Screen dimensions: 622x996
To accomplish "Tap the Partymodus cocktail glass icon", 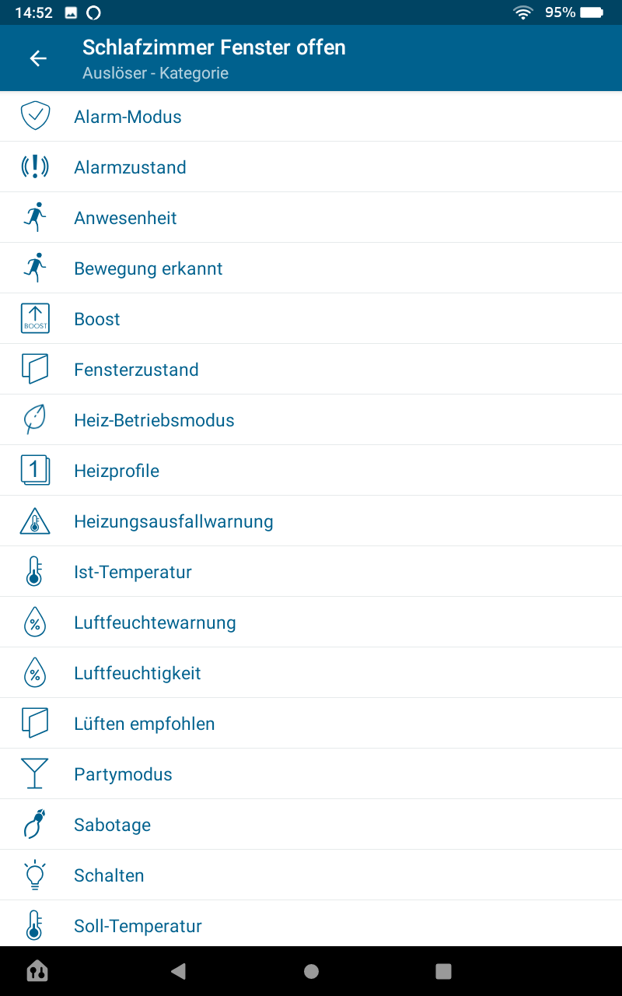I will pyautogui.click(x=35, y=774).
